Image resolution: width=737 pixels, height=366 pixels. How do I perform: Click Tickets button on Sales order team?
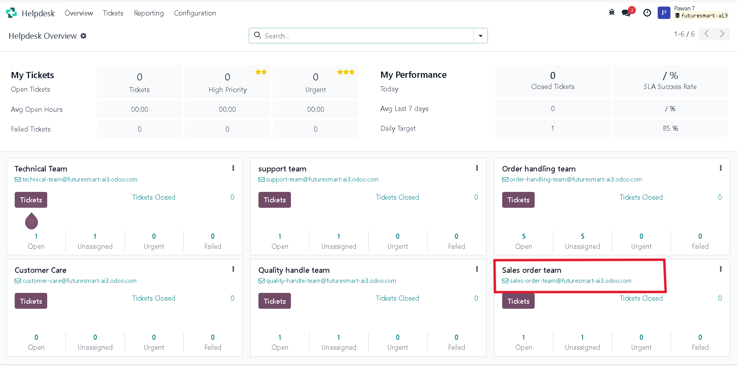518,301
